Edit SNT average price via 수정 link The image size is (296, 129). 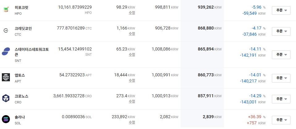pyautogui.click(x=132, y=54)
